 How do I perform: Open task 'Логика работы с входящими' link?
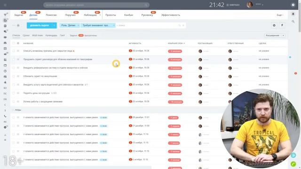click(x=43, y=101)
